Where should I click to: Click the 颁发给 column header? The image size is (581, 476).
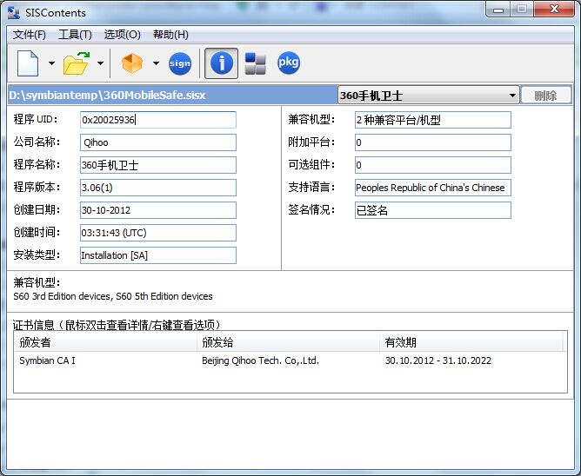(x=288, y=342)
